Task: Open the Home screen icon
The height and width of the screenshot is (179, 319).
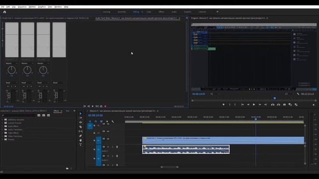Action: pyautogui.click(x=4, y=12)
